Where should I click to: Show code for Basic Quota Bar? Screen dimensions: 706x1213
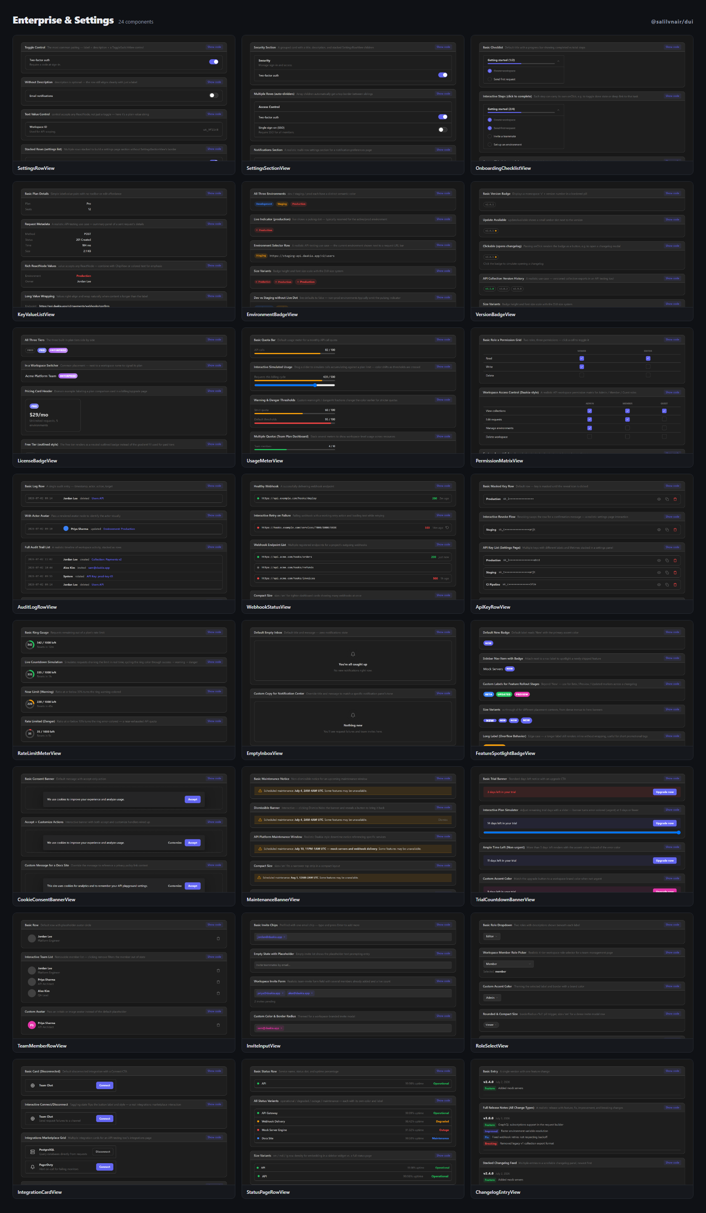coord(443,339)
